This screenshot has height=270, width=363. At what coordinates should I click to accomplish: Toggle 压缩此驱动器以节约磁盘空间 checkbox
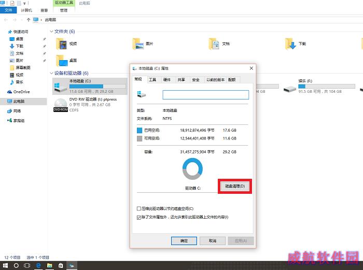tap(139, 209)
